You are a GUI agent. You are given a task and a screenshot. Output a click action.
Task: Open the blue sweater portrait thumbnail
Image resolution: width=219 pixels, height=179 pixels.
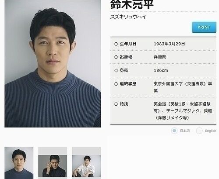pos(19,163)
